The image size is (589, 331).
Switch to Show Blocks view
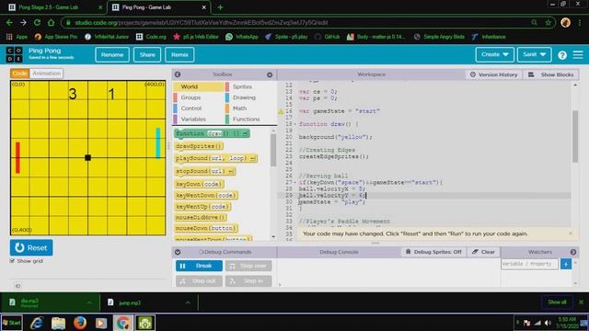tap(551, 74)
